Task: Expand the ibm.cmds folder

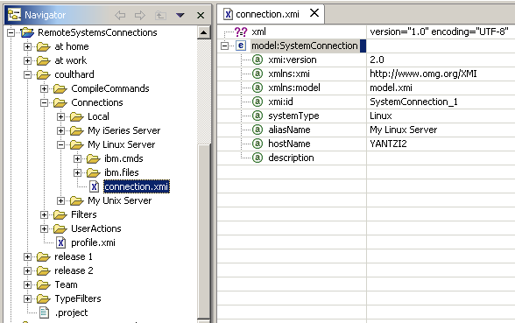Action: tap(77, 159)
